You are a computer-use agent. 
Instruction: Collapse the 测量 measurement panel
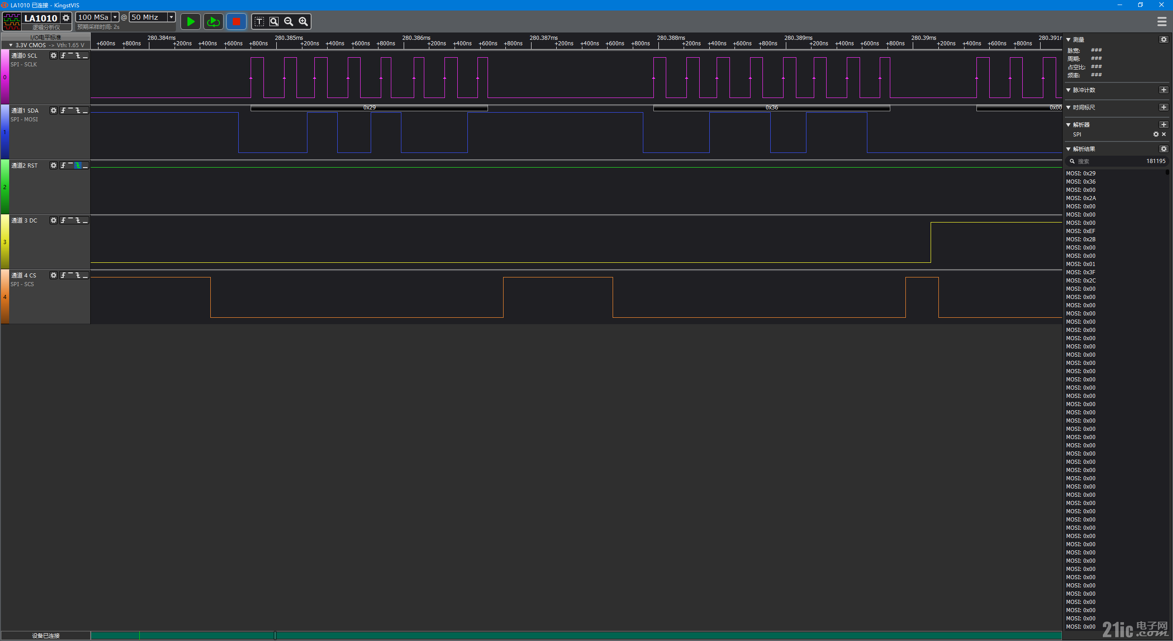pos(1069,40)
